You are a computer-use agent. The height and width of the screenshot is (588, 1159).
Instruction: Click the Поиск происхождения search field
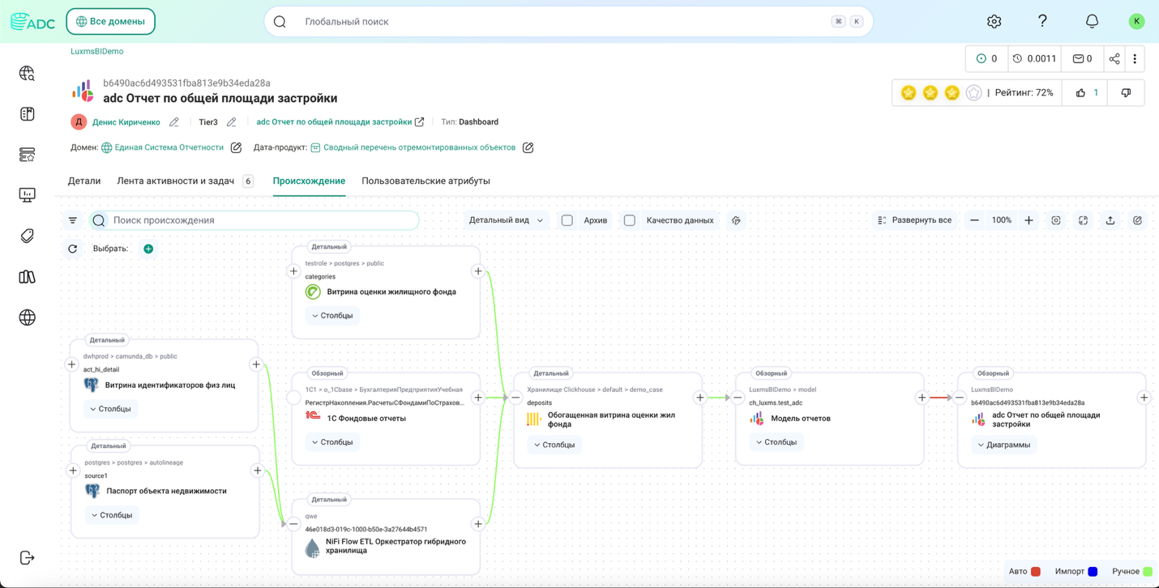tap(254, 220)
